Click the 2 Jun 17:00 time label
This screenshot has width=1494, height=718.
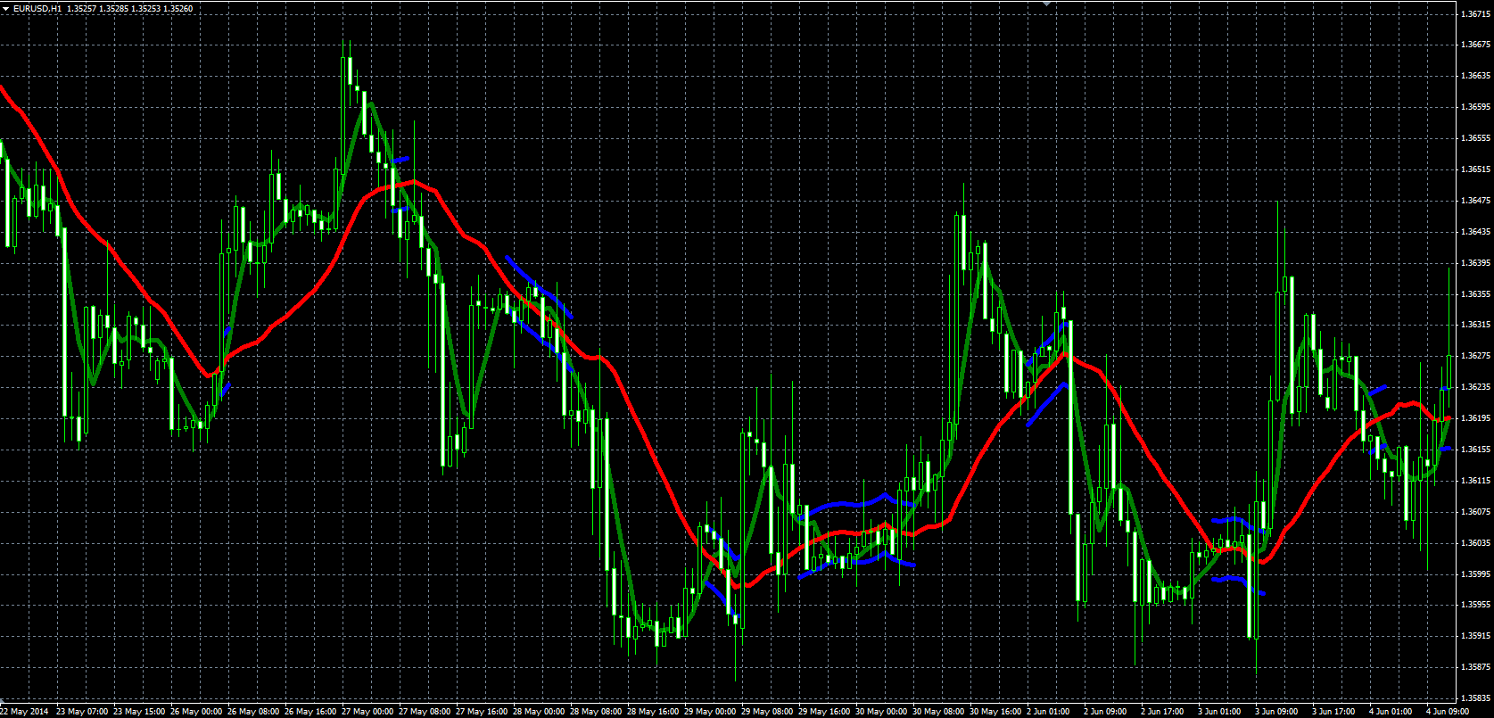pos(1164,712)
